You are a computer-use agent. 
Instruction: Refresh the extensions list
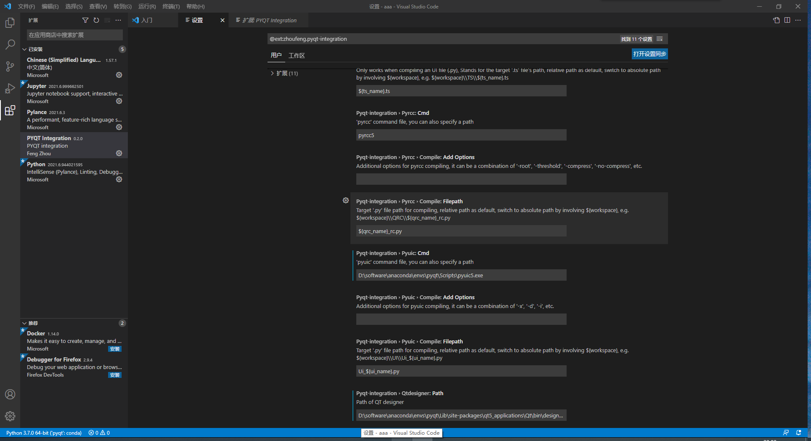[x=96, y=20]
